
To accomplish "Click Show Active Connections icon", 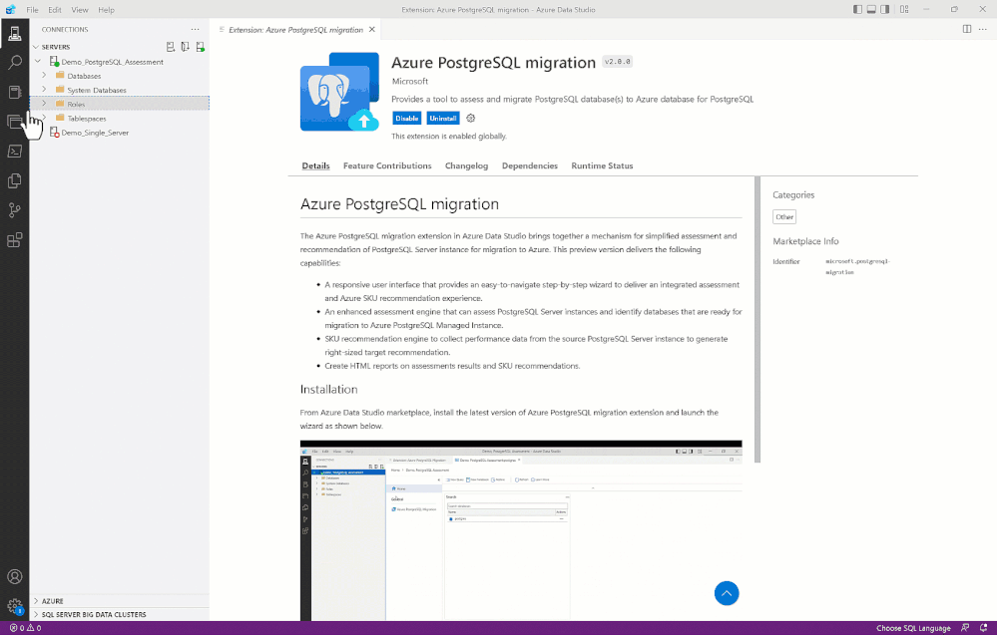I will pos(201,47).
